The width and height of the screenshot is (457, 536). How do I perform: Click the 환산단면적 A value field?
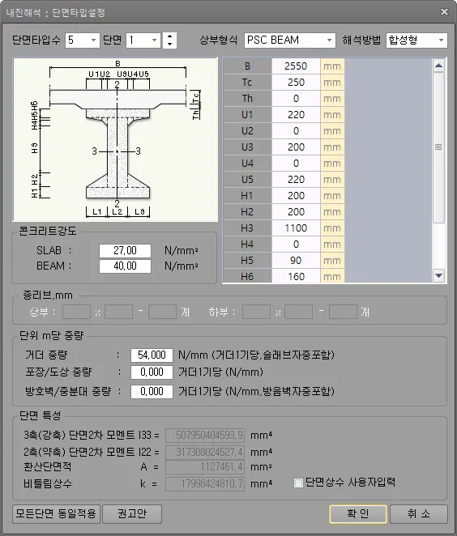[x=205, y=467]
